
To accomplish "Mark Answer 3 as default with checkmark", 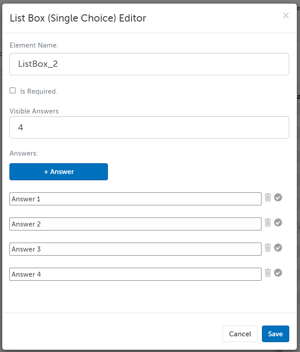I will coord(278,248).
